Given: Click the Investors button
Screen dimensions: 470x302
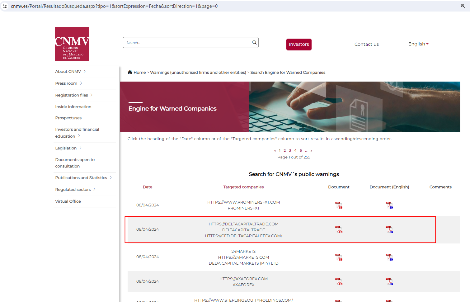Looking at the screenshot, I should [298, 44].
